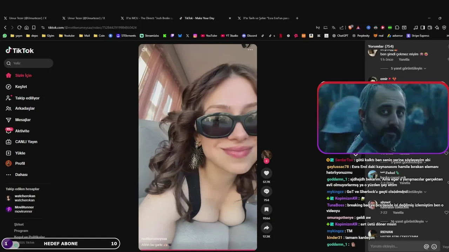The image size is (449, 252).
Task: Show more bookmarks with the double chevron
Action: click(x=447, y=35)
